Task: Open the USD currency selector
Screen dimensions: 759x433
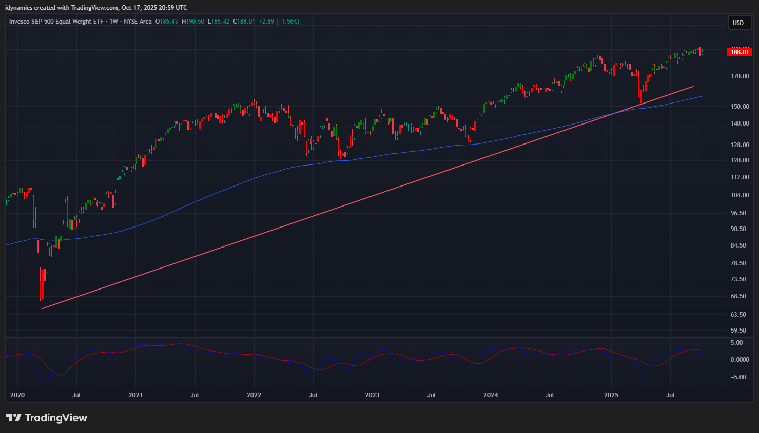Action: (x=739, y=23)
